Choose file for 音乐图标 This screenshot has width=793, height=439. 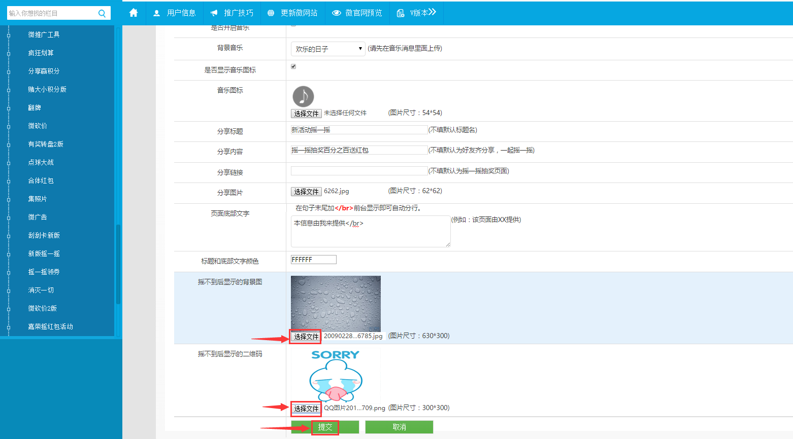pyautogui.click(x=306, y=114)
